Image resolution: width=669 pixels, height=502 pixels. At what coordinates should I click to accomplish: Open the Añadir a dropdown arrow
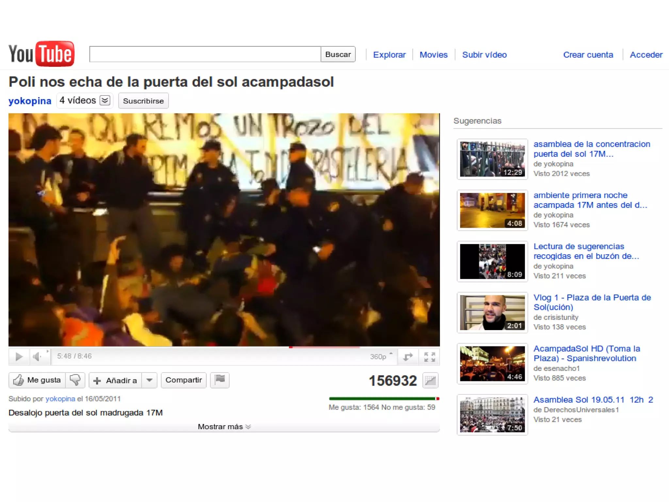[149, 380]
